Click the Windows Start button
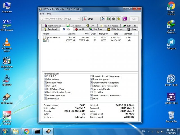Screen dimensions: 180x135 click(x=5, y=131)
